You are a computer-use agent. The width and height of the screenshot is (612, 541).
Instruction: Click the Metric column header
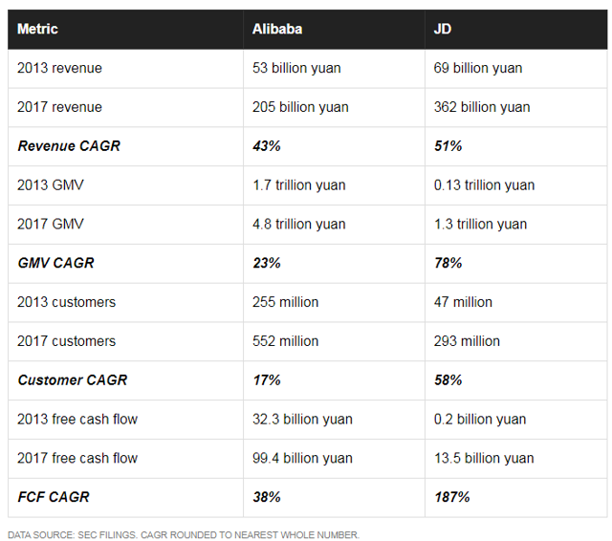tap(37, 29)
